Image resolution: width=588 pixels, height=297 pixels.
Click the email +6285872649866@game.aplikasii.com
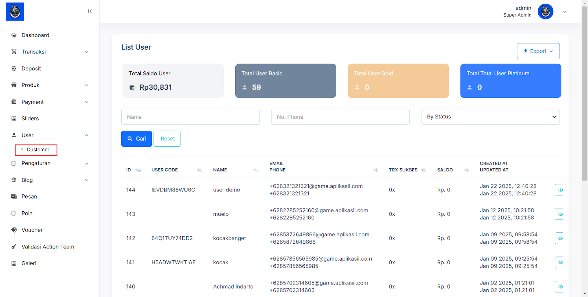point(319,235)
